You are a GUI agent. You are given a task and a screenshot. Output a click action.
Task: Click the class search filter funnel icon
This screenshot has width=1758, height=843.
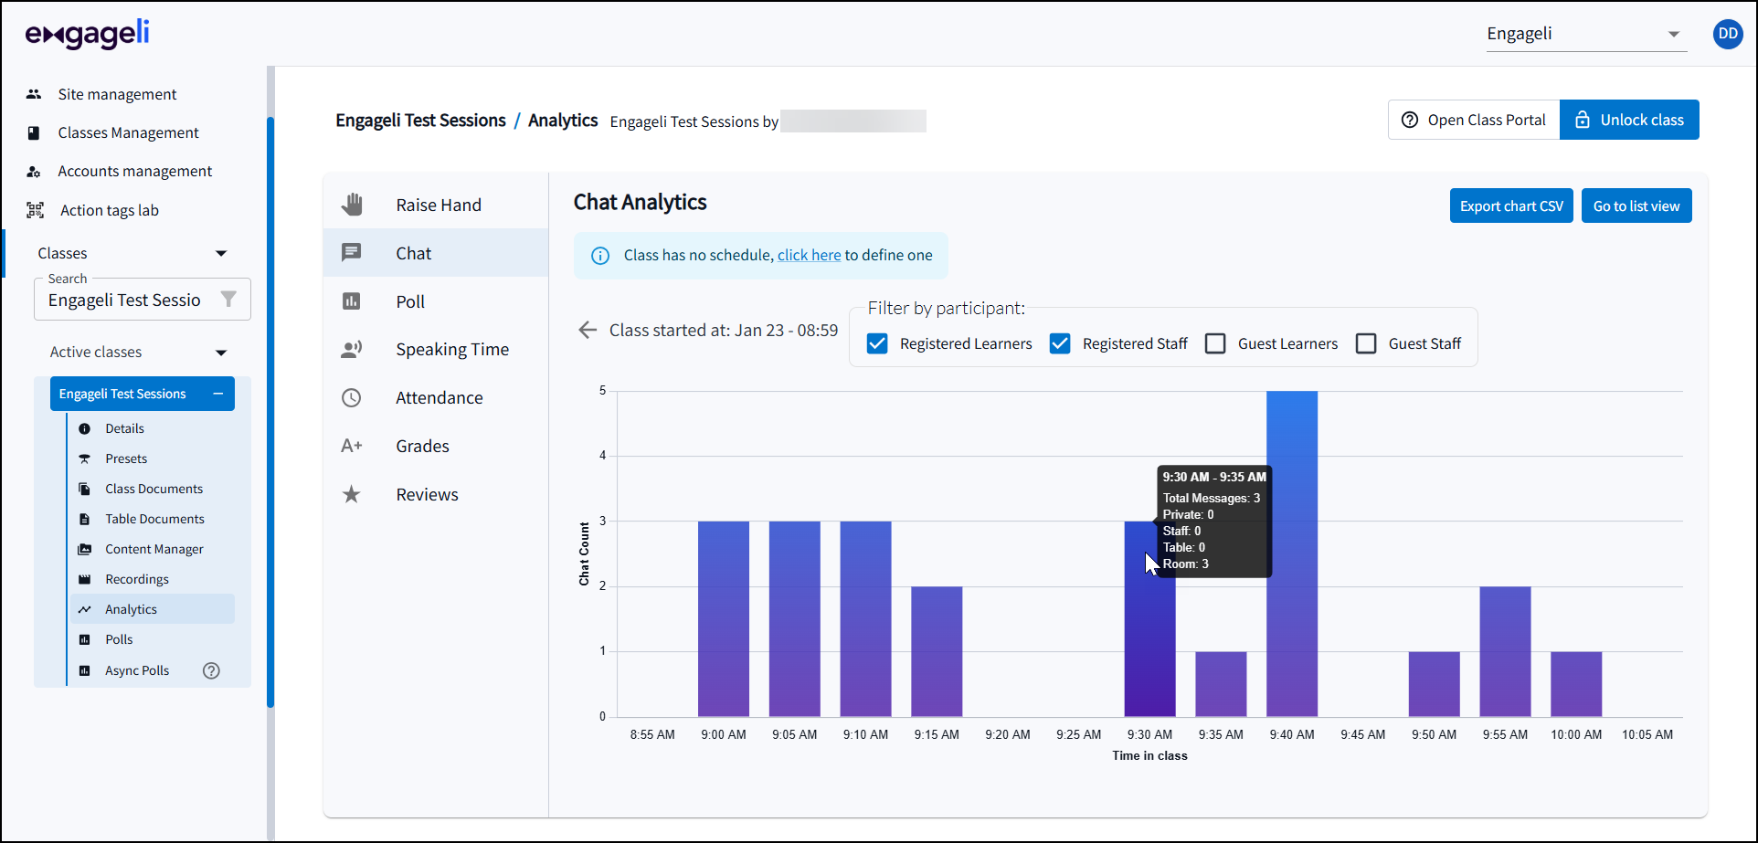point(228,299)
